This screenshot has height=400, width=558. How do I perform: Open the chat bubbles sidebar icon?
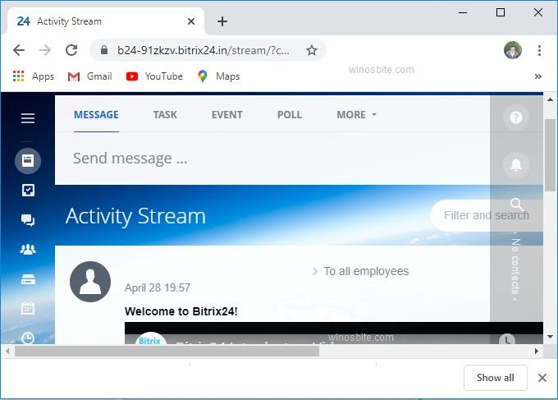tap(27, 219)
